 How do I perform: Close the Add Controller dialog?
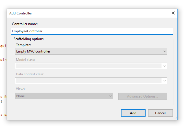click(173, 13)
